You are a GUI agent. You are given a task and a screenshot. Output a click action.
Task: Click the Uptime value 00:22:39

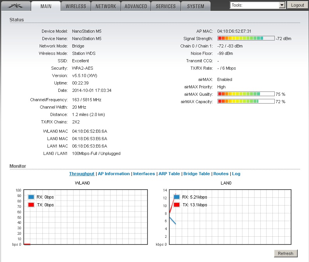pyautogui.click(x=80, y=83)
